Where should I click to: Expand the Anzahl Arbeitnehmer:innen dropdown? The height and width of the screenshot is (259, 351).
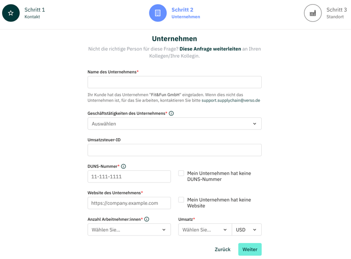pyautogui.click(x=129, y=230)
